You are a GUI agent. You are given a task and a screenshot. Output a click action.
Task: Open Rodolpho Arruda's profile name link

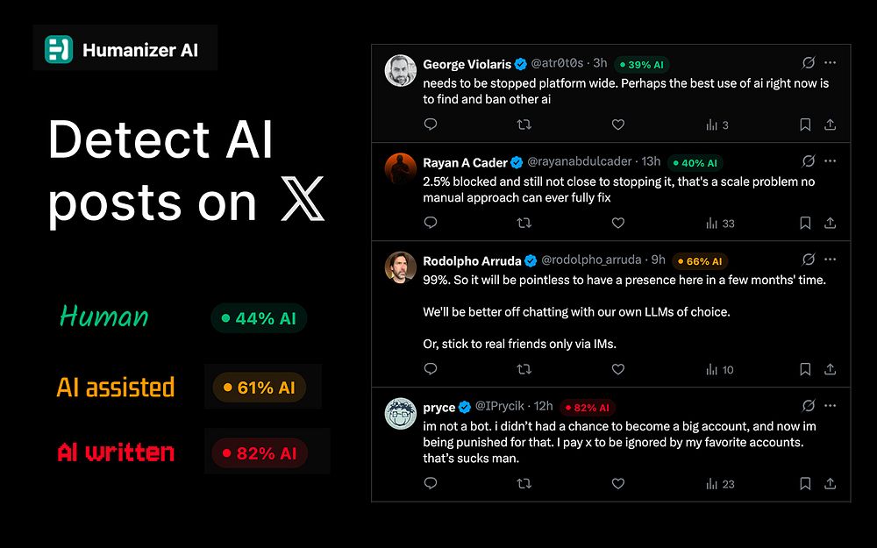[472, 261]
